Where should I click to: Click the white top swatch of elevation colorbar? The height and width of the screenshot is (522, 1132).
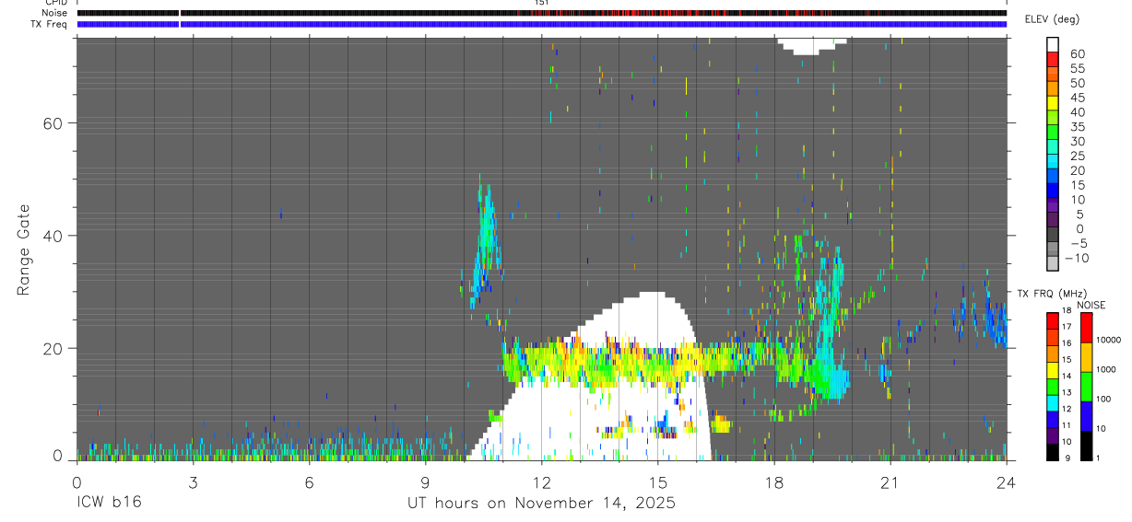[1053, 45]
